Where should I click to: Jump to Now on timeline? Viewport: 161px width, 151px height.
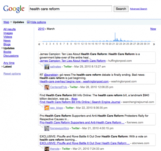(x=153, y=29)
